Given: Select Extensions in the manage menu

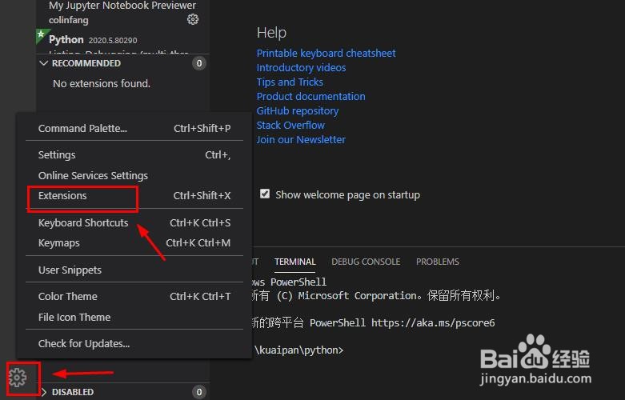Looking at the screenshot, I should coord(134,196).
